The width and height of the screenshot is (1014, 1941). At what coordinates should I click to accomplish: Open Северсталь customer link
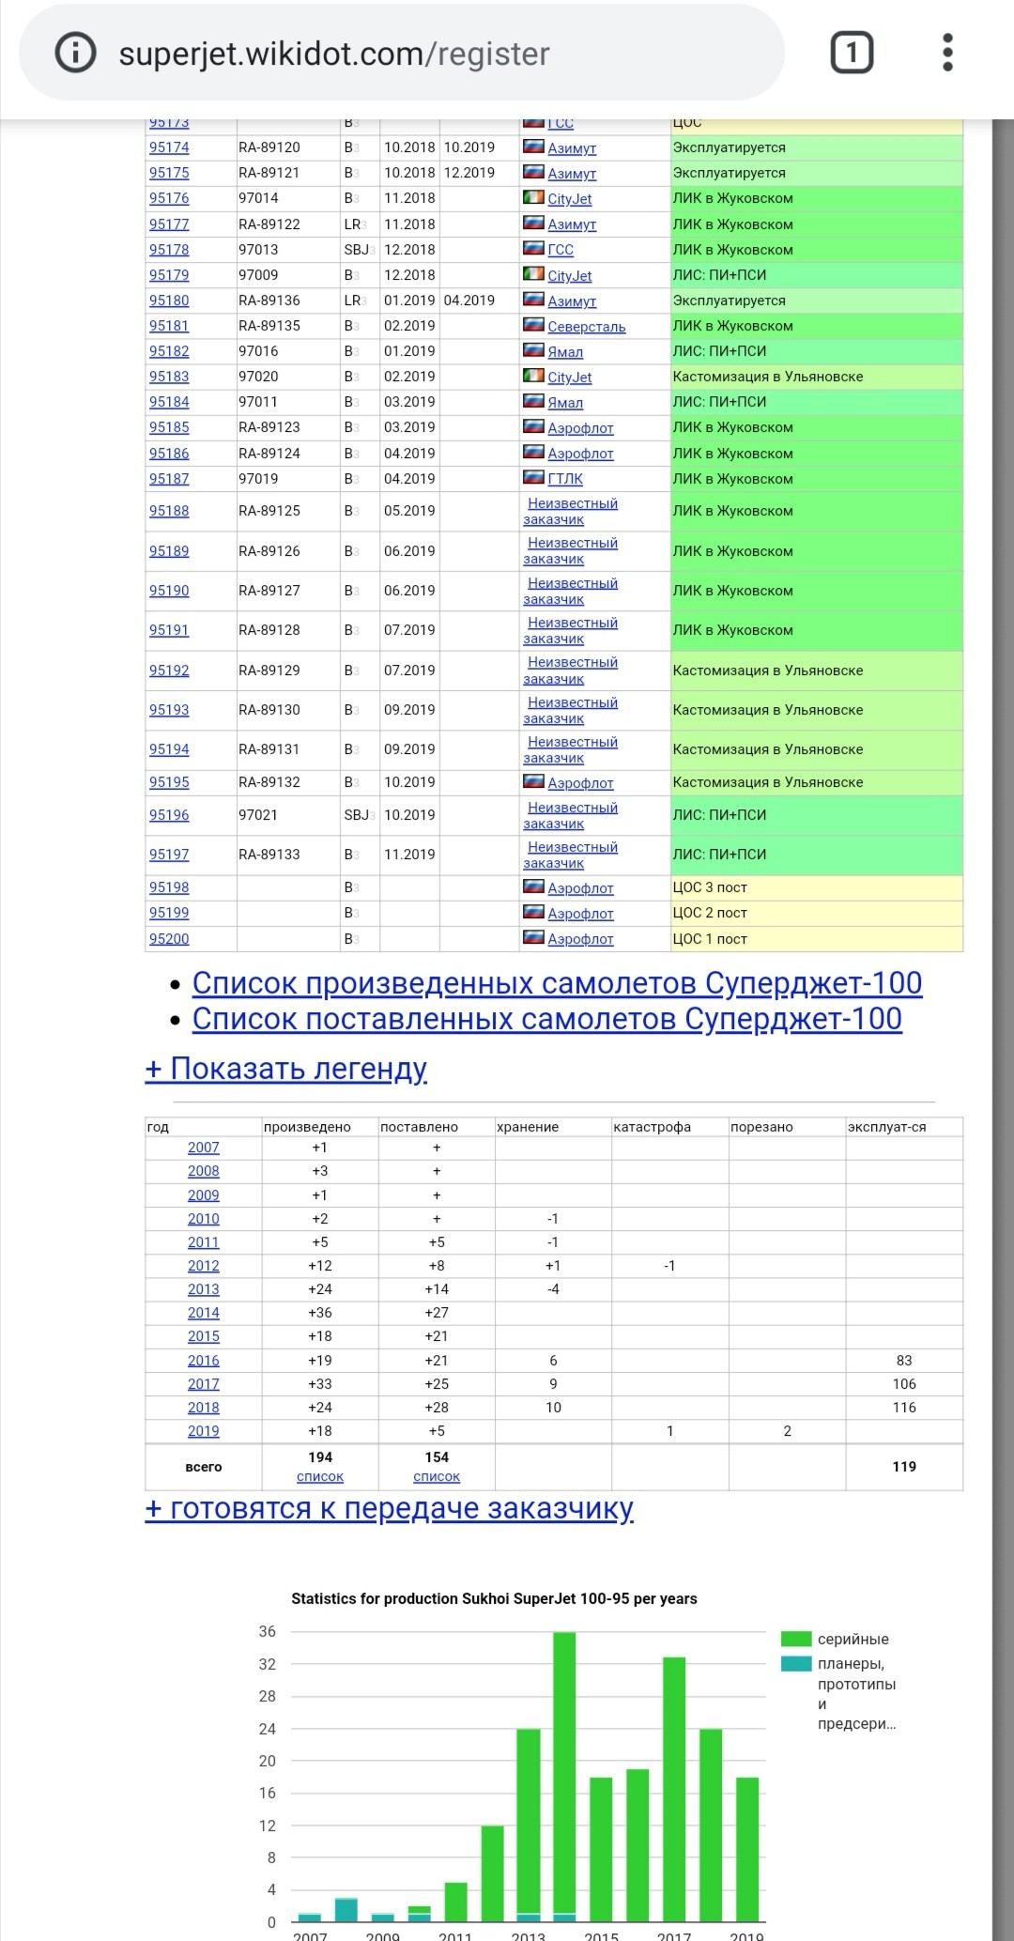click(587, 327)
